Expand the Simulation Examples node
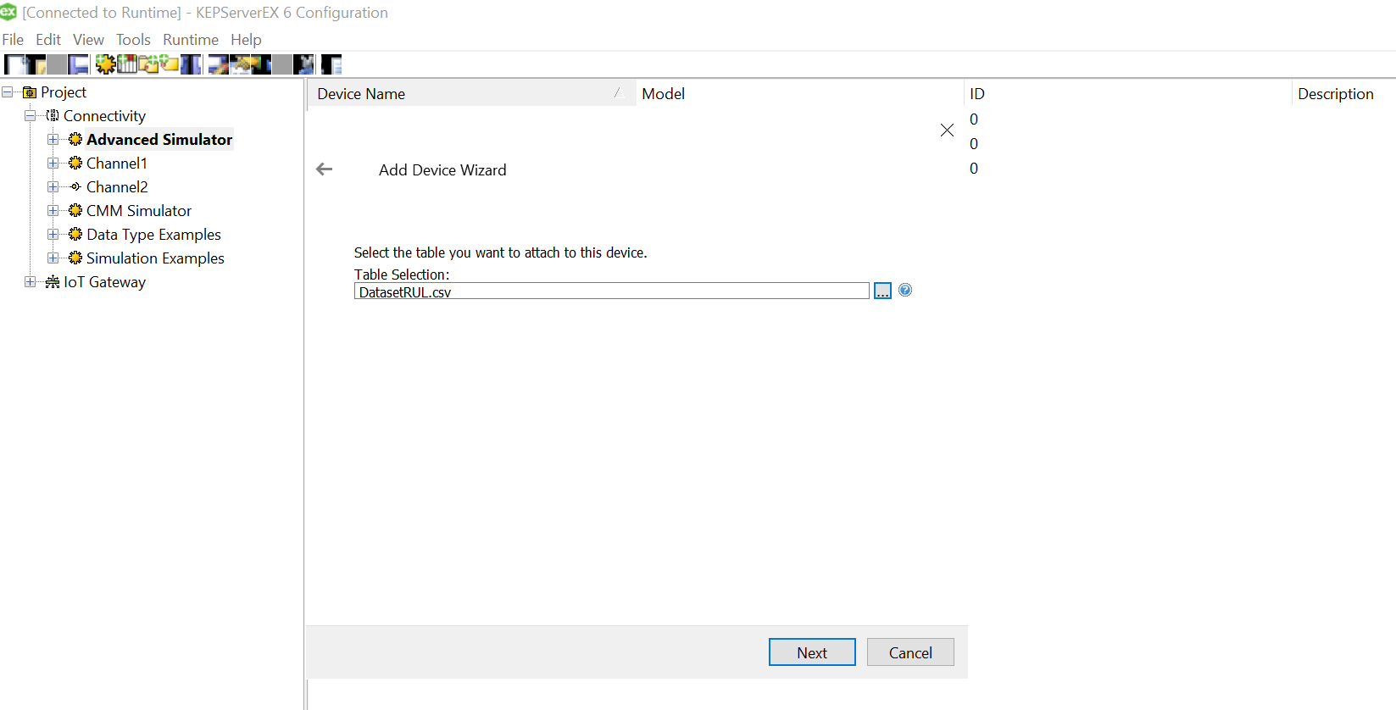Image resolution: width=1396 pixels, height=710 pixels. pos(53,258)
